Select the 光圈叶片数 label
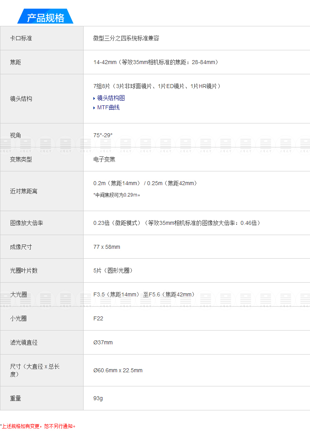The width and height of the screenshot is (310, 443). 24,271
